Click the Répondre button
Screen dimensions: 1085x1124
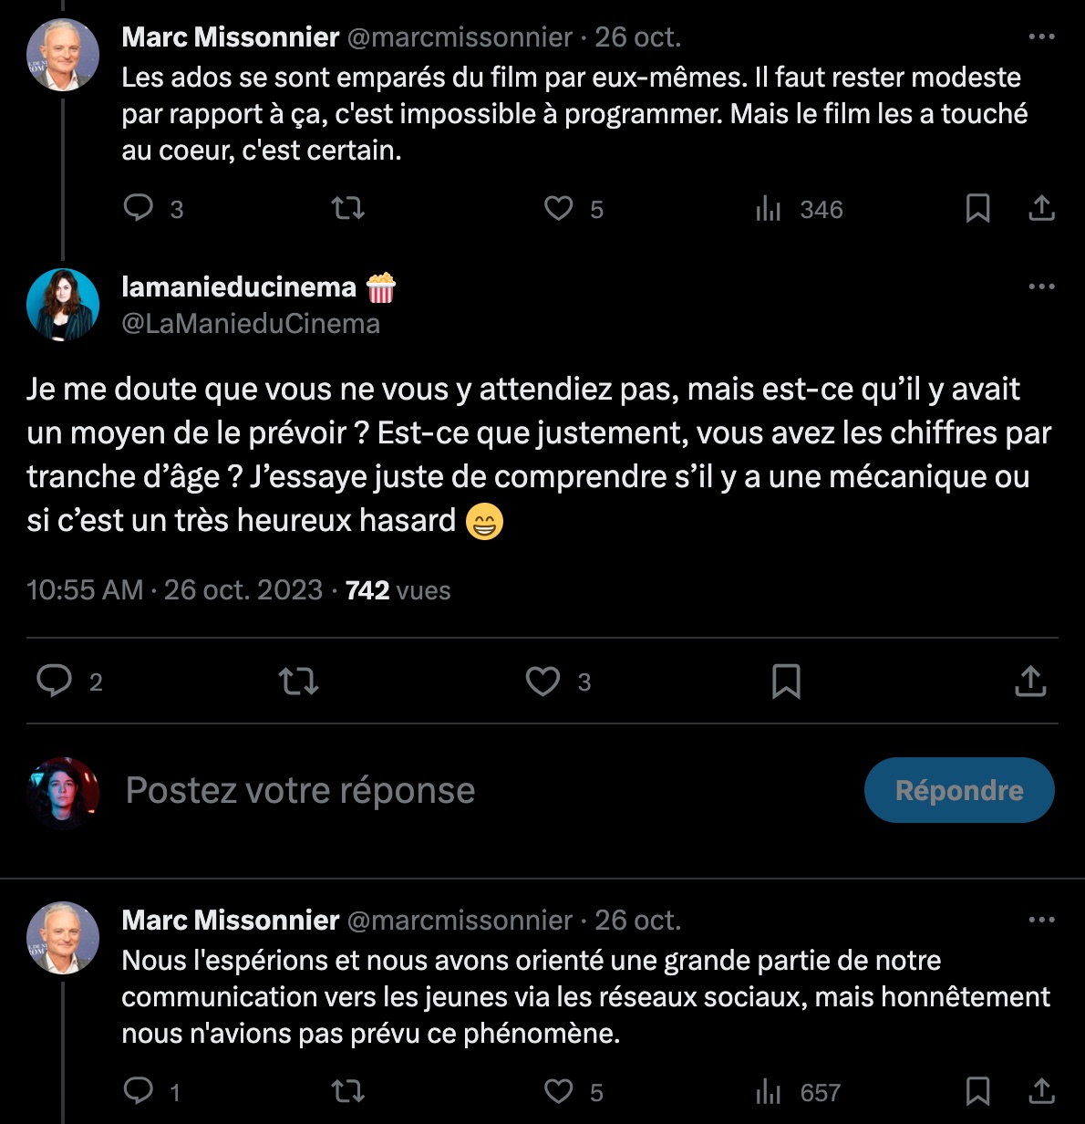(958, 790)
